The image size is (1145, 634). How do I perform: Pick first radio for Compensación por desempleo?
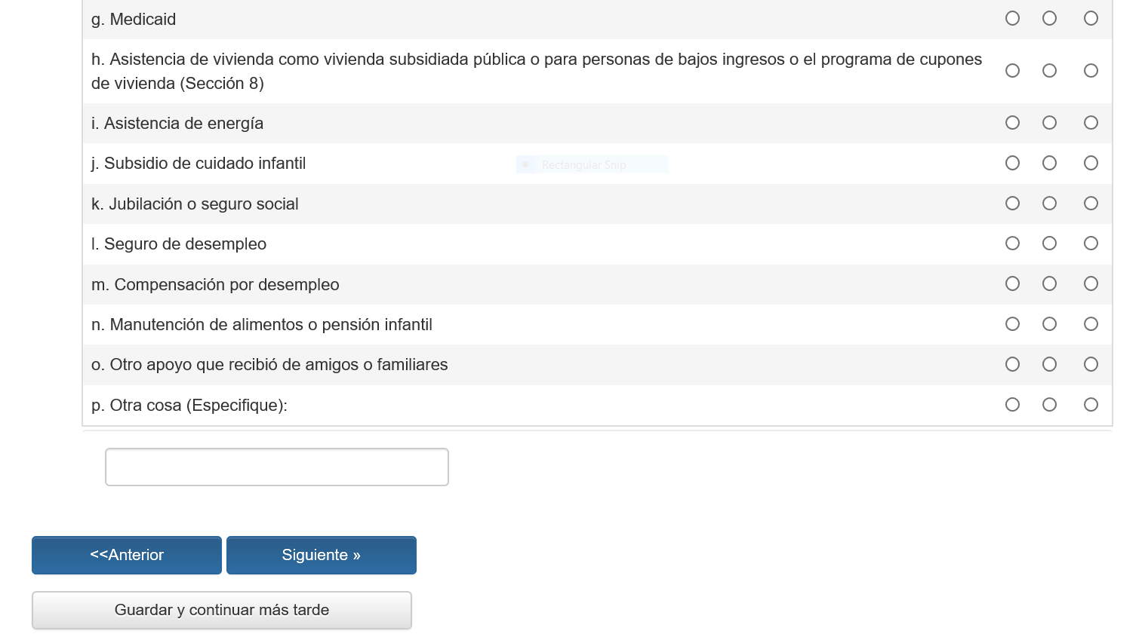(x=1012, y=284)
